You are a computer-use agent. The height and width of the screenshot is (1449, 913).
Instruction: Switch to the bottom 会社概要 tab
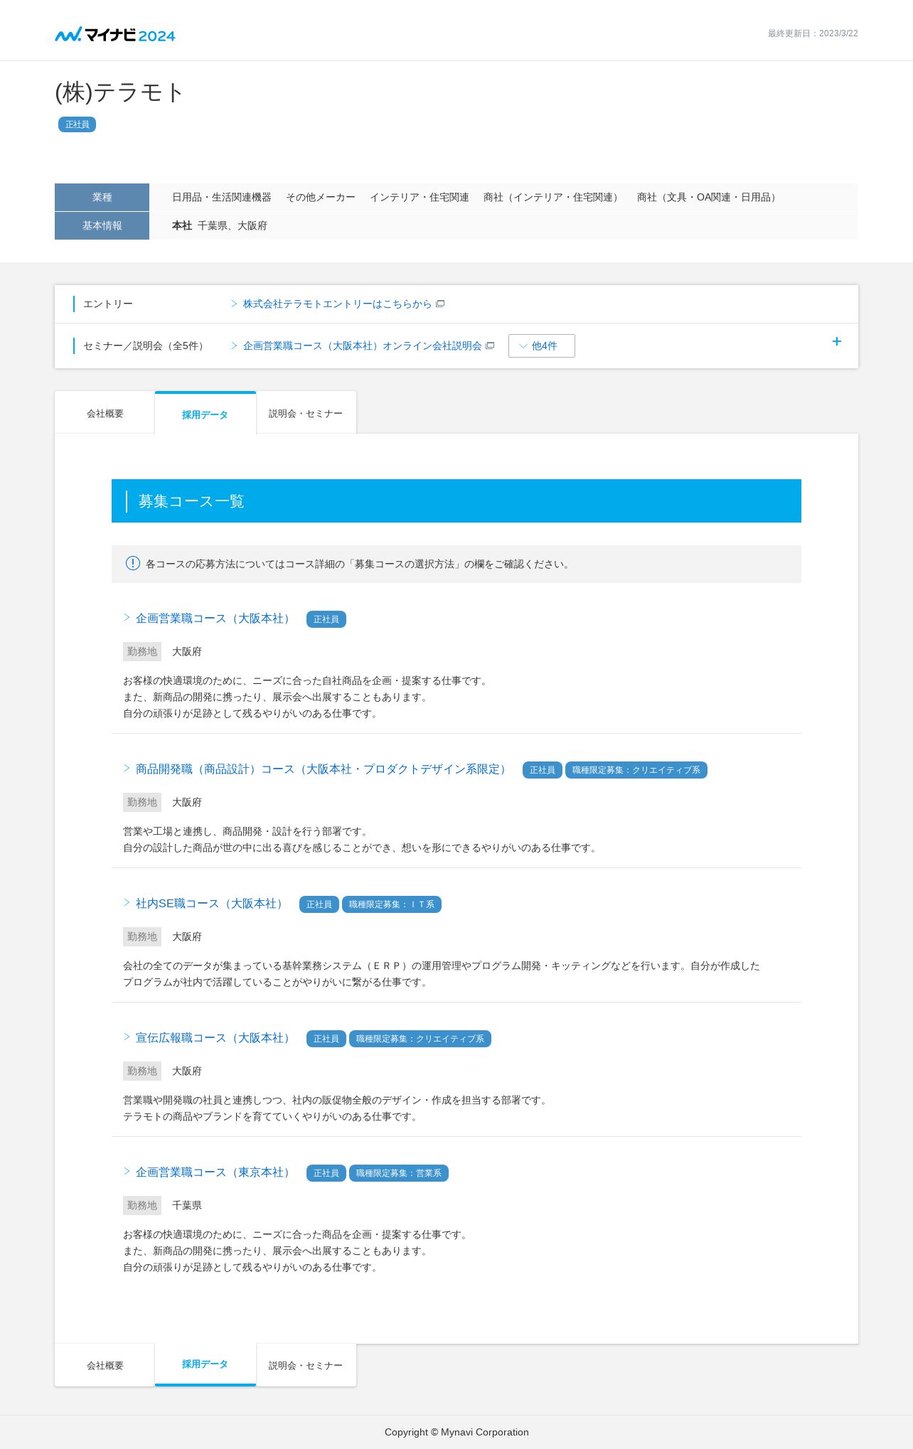tap(105, 1365)
